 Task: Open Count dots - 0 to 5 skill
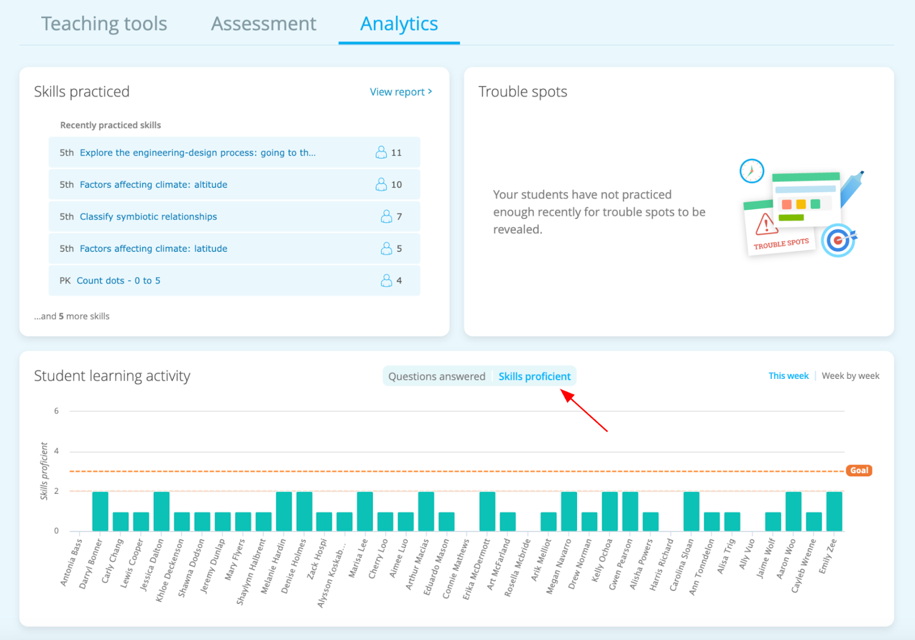tap(118, 281)
